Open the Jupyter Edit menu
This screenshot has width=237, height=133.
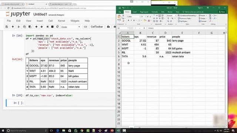coord(18,21)
